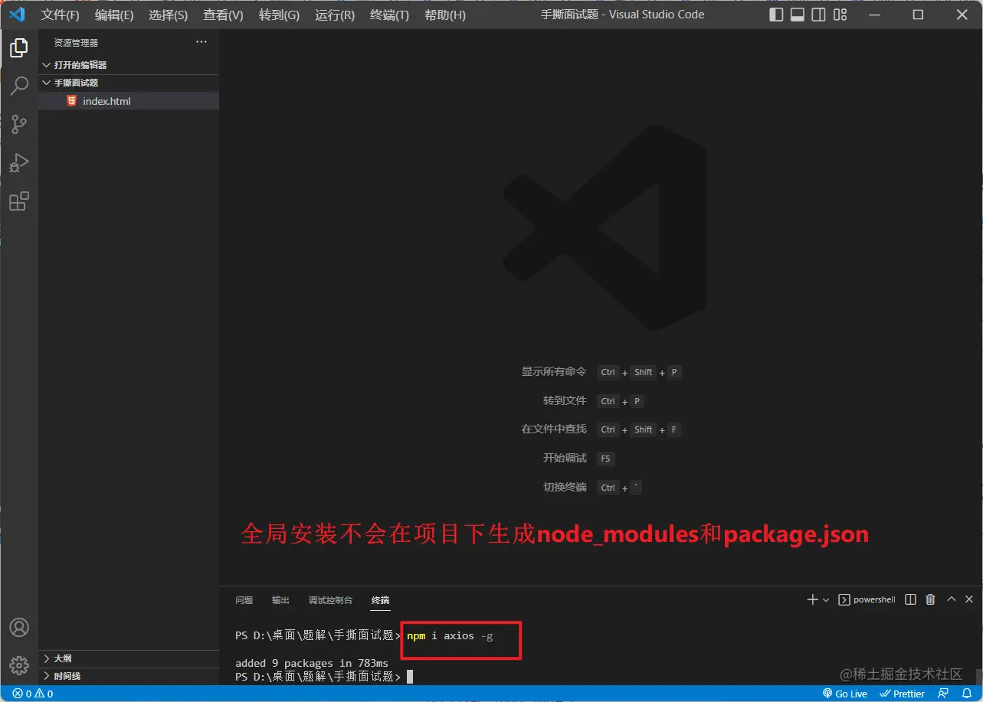Screen dimensions: 983x702
Task: Click the VS Code logo in title bar
Action: click(17, 15)
